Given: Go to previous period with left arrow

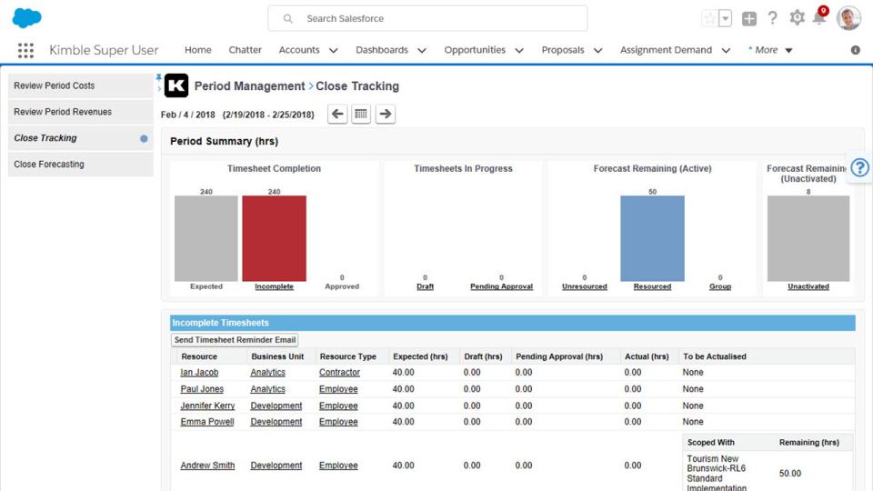Looking at the screenshot, I should (337, 115).
